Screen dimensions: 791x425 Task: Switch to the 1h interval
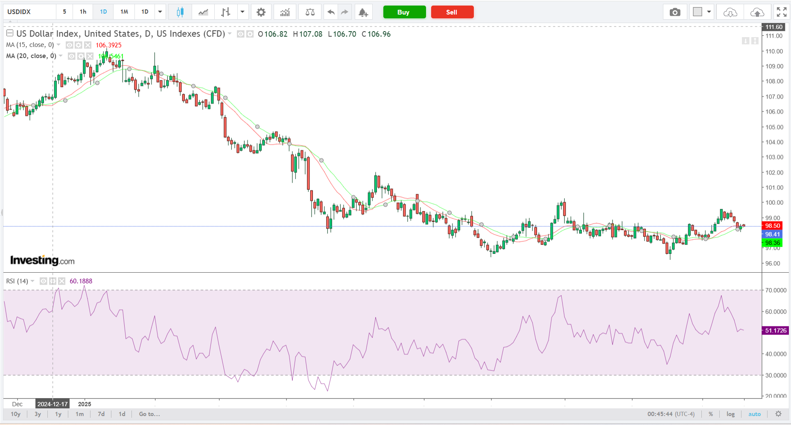pos(83,12)
